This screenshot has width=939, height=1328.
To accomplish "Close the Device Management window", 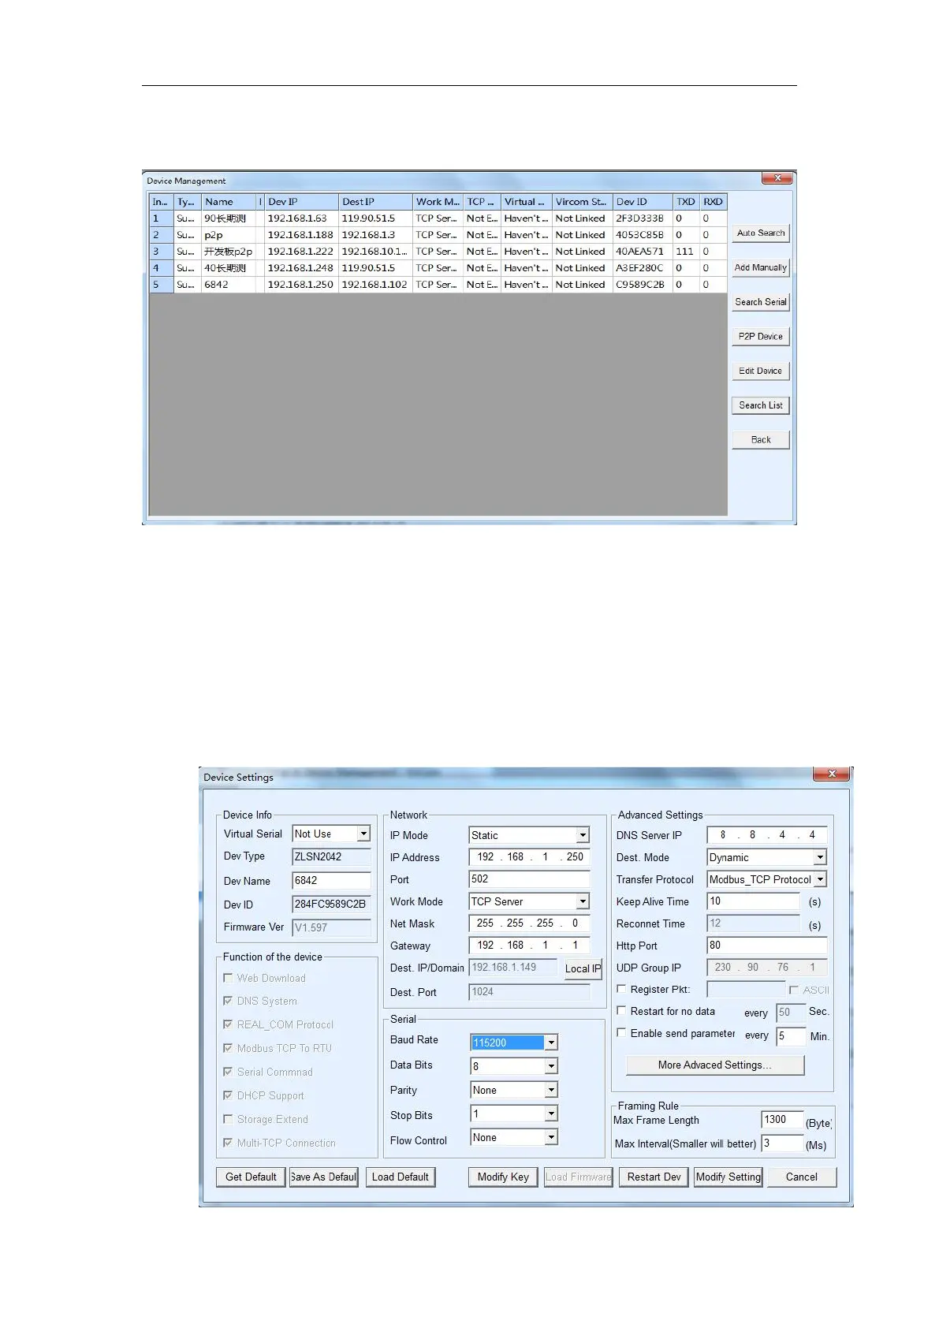I will pyautogui.click(x=777, y=178).
